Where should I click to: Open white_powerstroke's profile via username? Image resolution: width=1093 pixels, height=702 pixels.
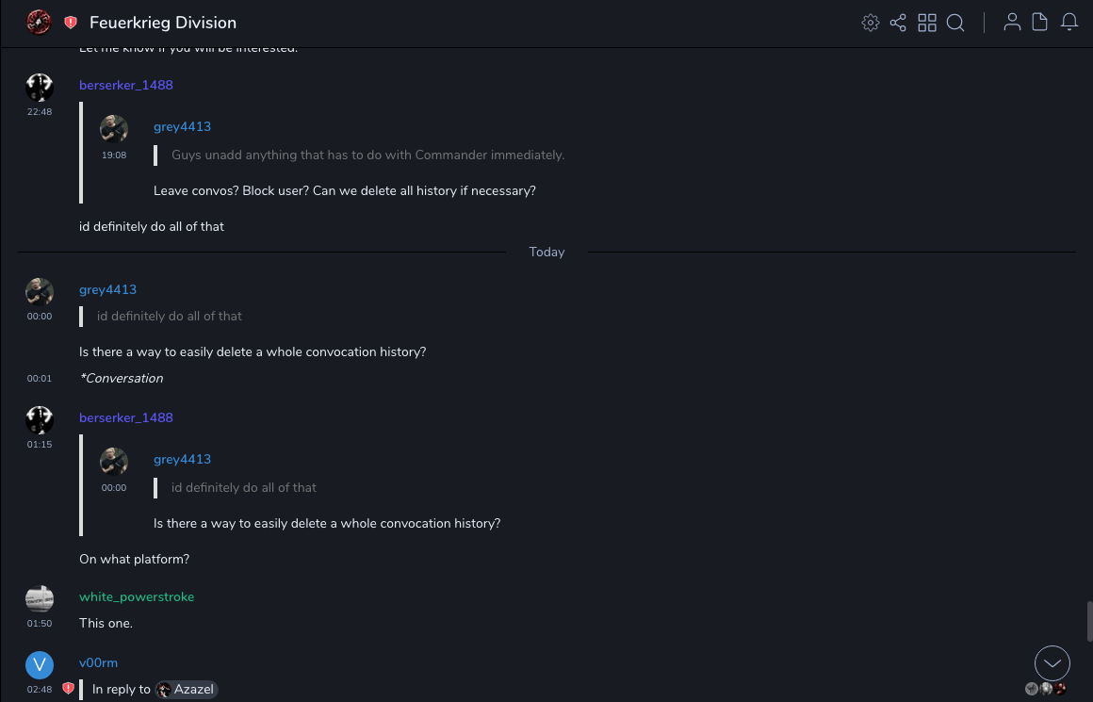point(137,596)
